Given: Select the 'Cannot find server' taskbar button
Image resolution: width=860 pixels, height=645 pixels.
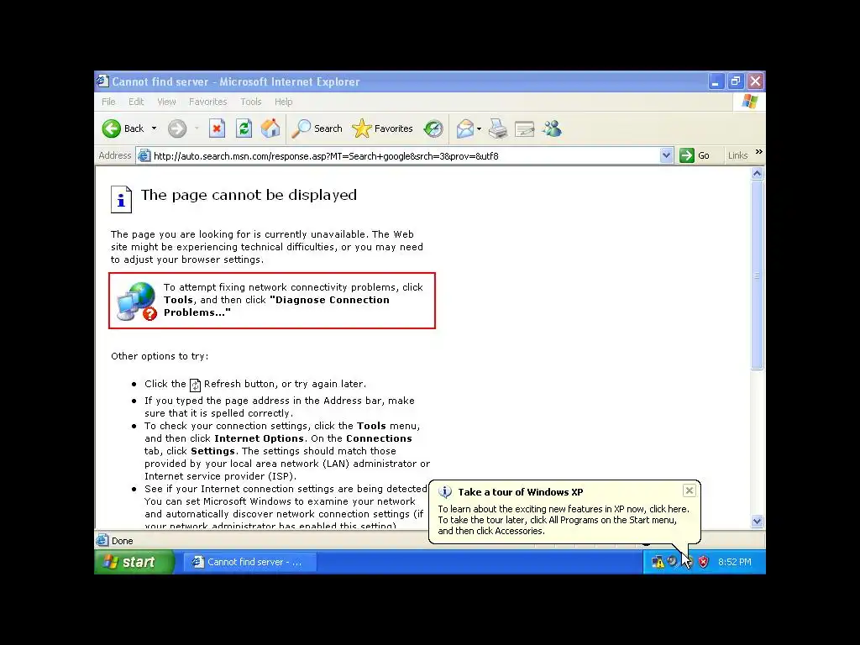Looking at the screenshot, I should coord(249,562).
